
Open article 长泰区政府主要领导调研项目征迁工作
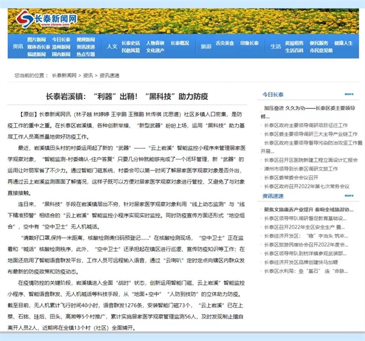click(x=306, y=125)
